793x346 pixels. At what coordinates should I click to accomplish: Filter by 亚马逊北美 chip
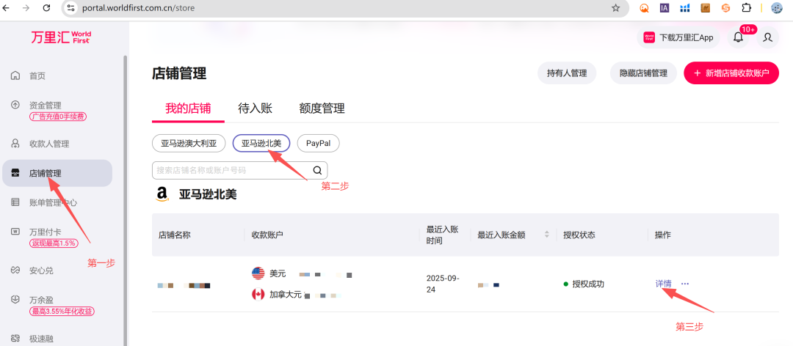(261, 144)
